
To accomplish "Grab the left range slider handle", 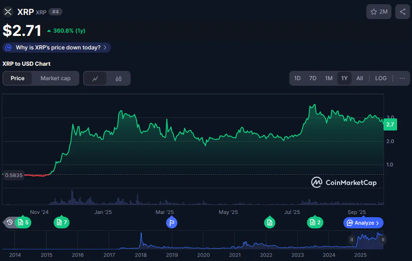I will tap(351, 240).
